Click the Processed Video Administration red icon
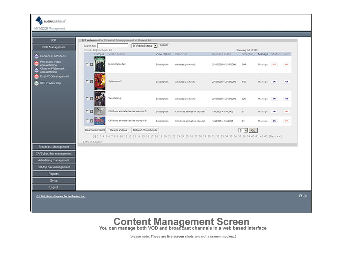 [37, 63]
